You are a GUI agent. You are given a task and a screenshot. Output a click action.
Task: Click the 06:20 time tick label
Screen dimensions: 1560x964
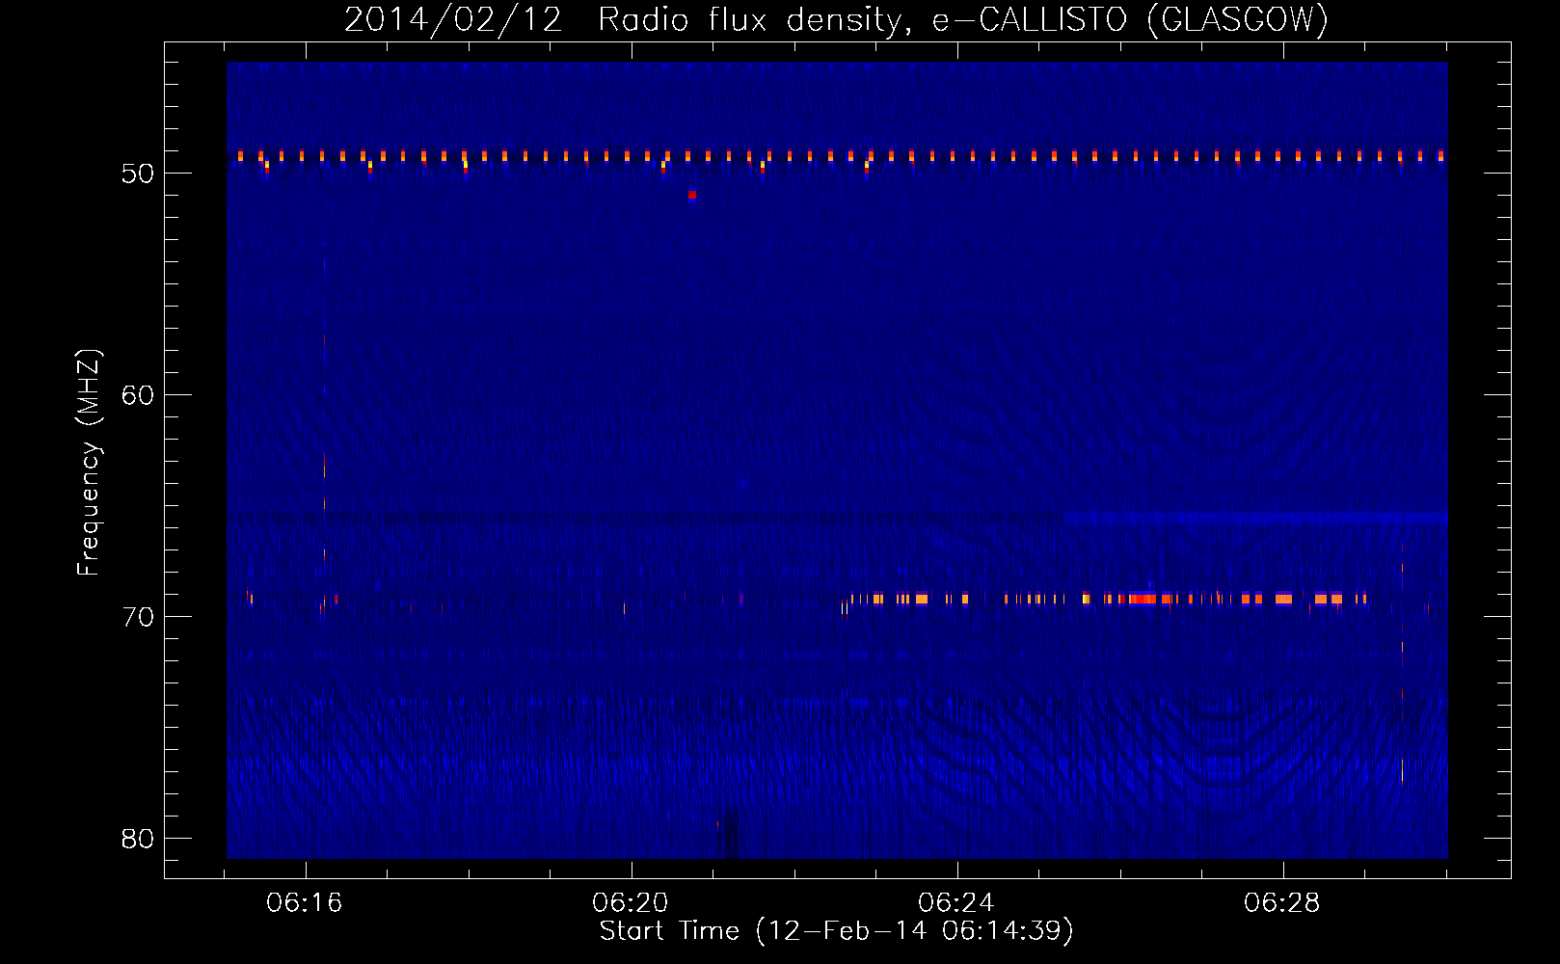[631, 903]
